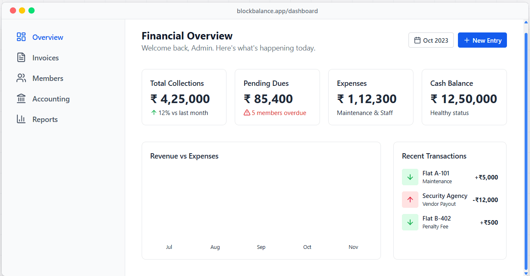Select the Accounting bank icon
The image size is (530, 276).
tap(21, 99)
